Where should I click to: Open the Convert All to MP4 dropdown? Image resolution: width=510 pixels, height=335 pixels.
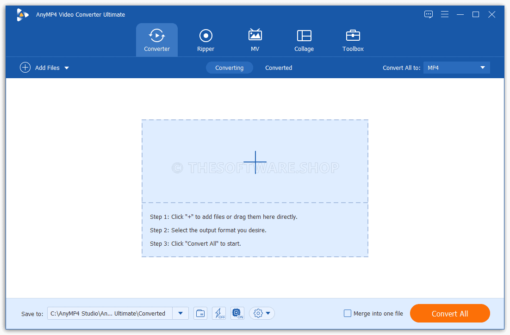[456, 68]
